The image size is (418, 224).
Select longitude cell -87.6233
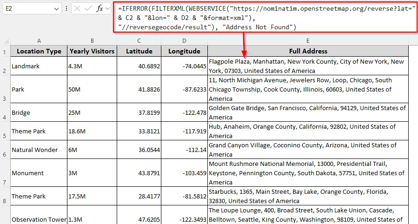pos(184,89)
